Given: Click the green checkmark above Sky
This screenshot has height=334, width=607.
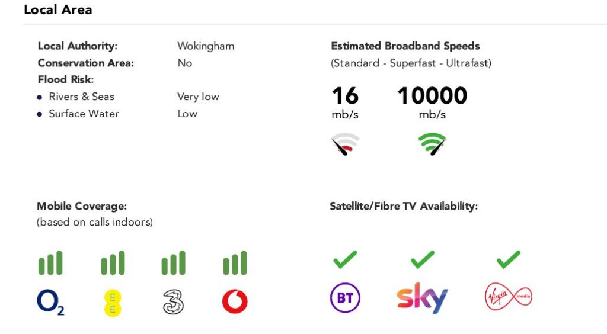Looking at the screenshot, I should (x=422, y=259).
